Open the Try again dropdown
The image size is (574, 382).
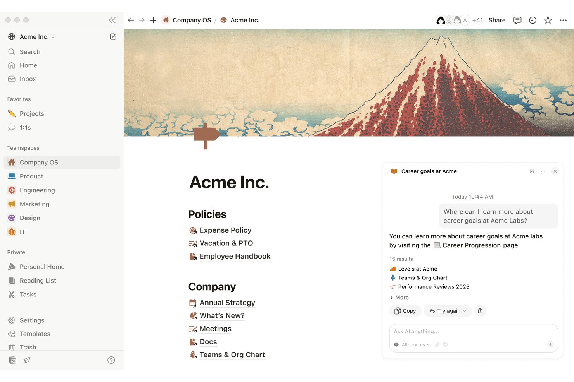pyautogui.click(x=448, y=311)
